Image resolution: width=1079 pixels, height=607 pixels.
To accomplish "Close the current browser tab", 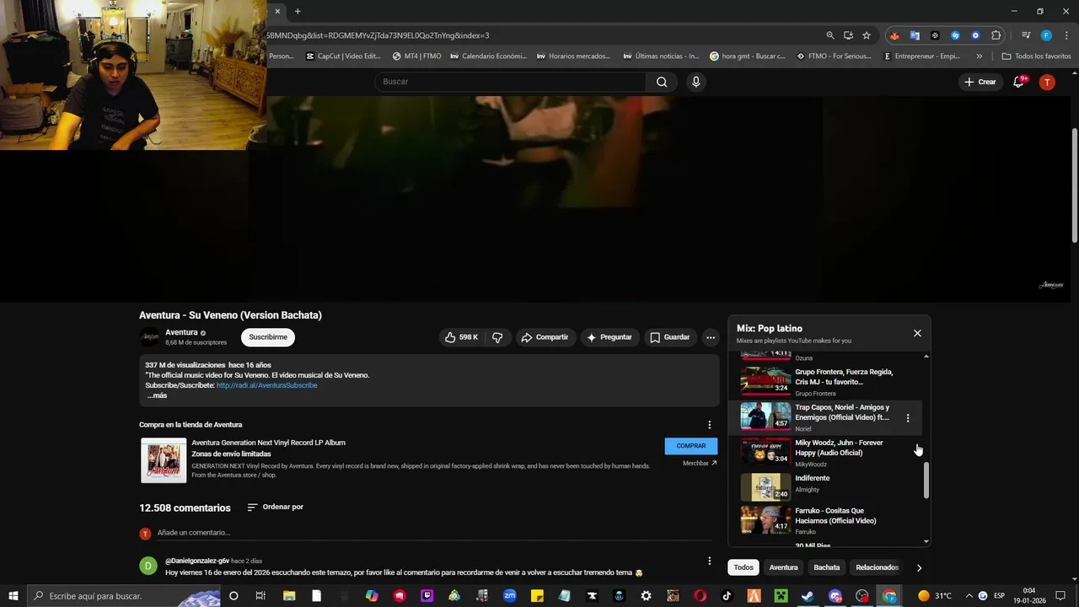I will (x=277, y=11).
